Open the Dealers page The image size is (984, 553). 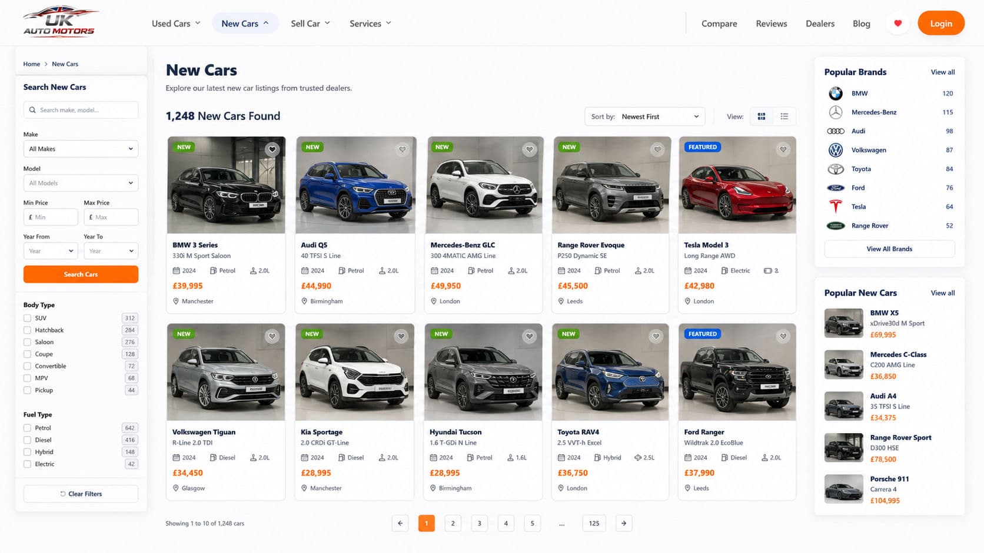click(x=820, y=24)
